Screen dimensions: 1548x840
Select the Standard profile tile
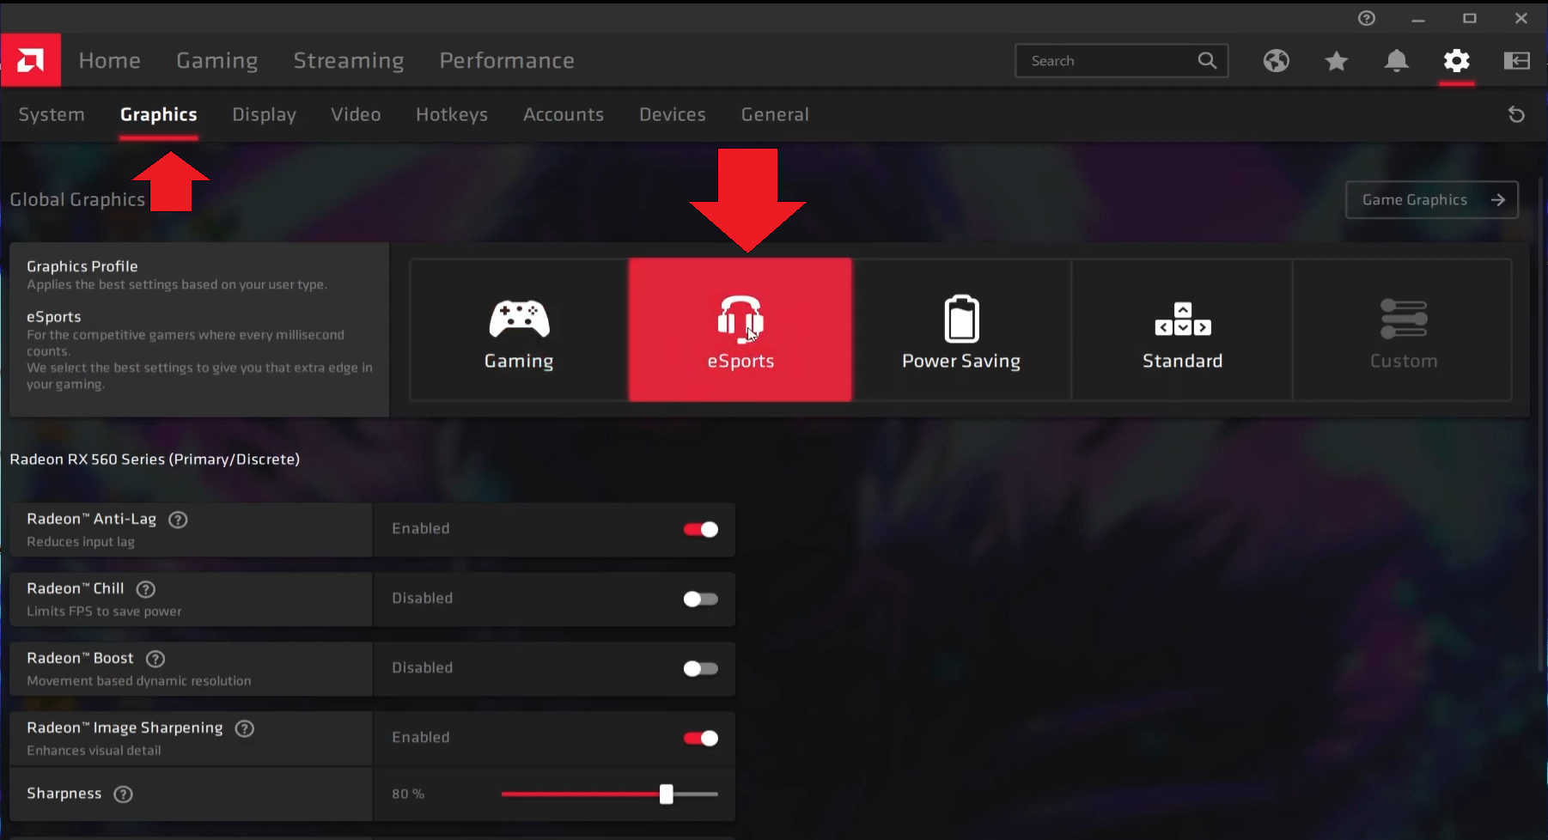click(x=1182, y=330)
